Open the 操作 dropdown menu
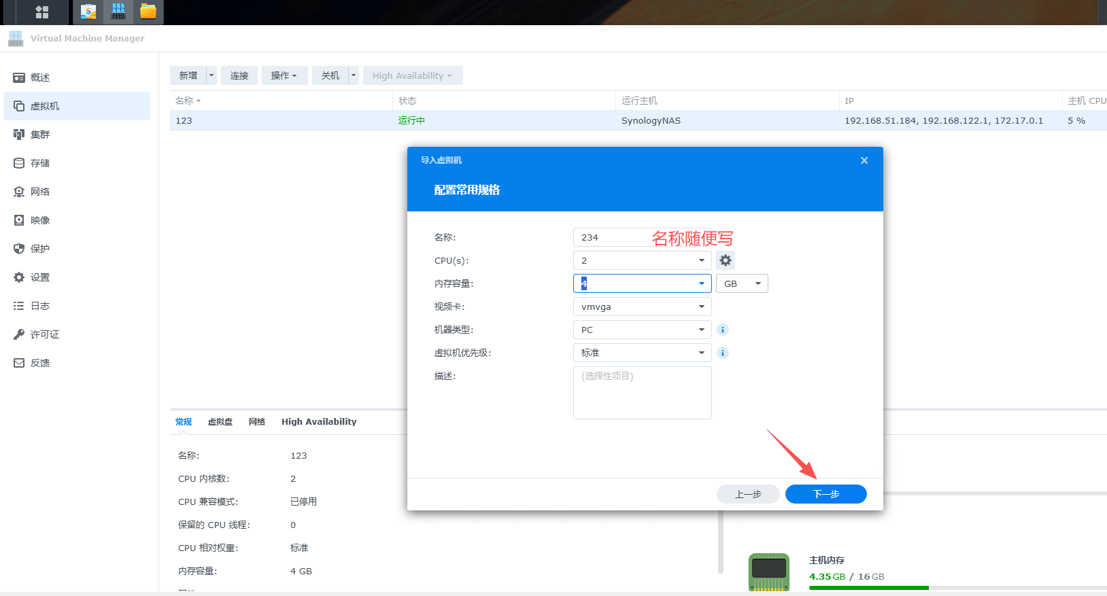The width and height of the screenshot is (1107, 596). coord(285,75)
